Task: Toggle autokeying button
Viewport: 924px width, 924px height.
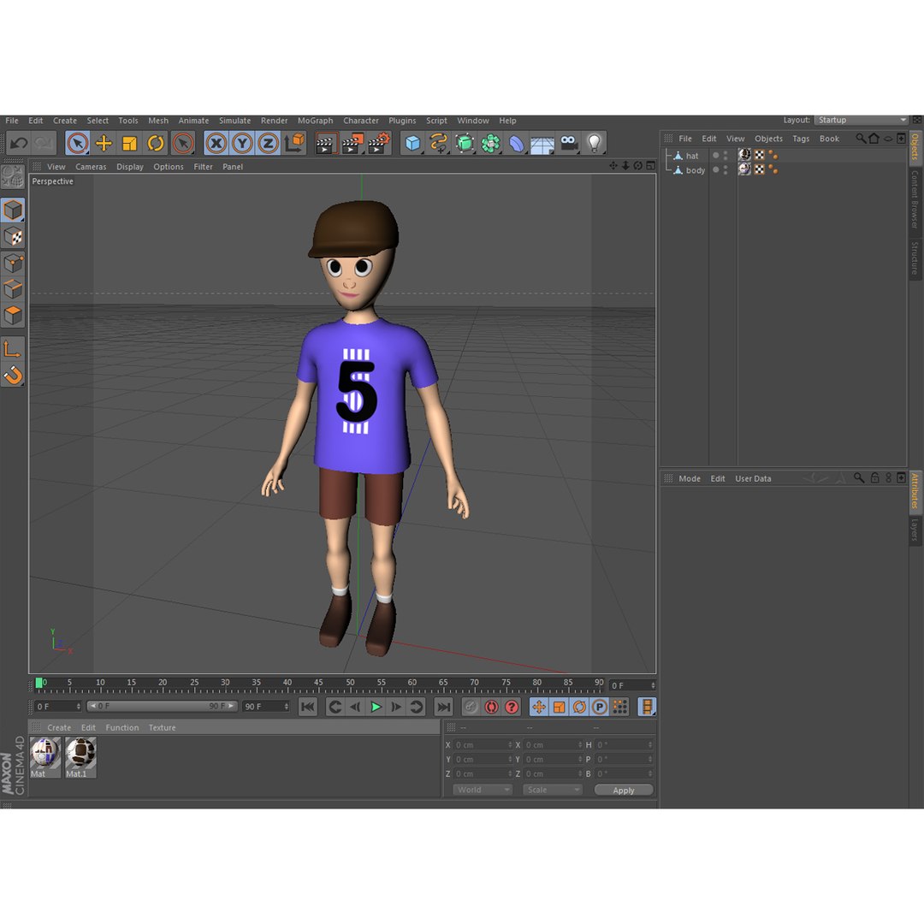Action: [491, 707]
